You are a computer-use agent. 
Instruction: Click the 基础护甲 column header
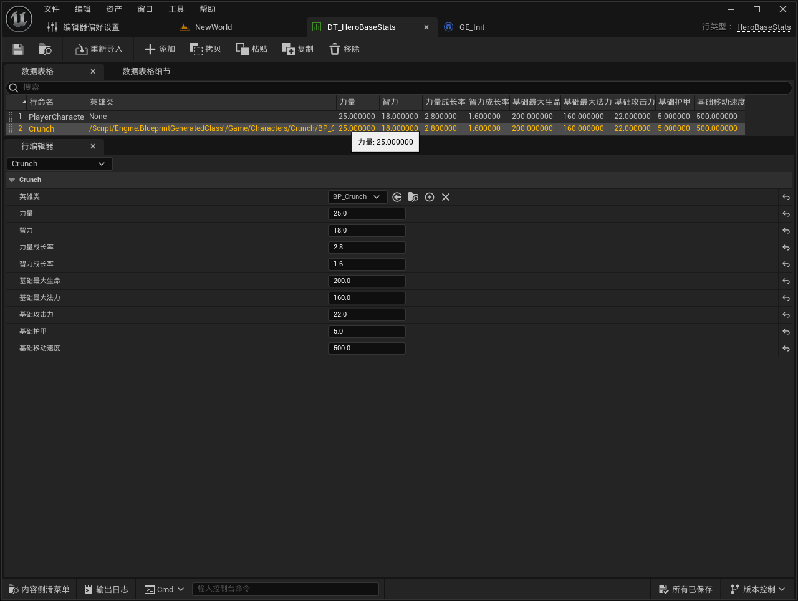click(675, 102)
